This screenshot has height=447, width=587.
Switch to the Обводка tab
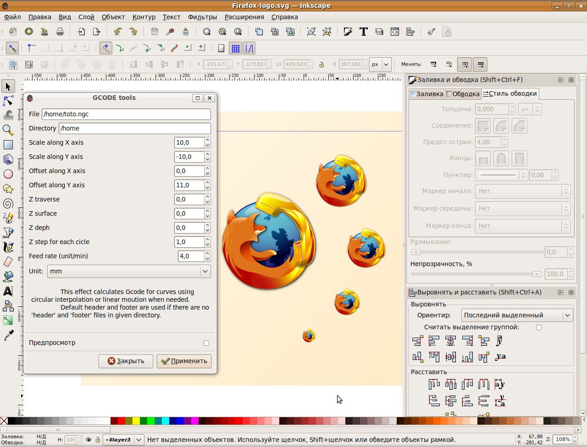point(463,94)
